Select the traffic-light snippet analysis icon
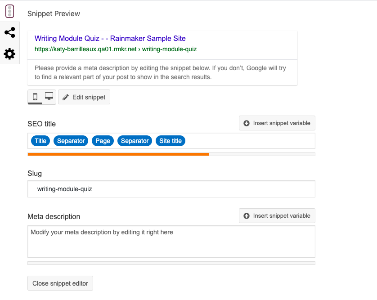Screen dimensions: 377x300 tap(10, 11)
